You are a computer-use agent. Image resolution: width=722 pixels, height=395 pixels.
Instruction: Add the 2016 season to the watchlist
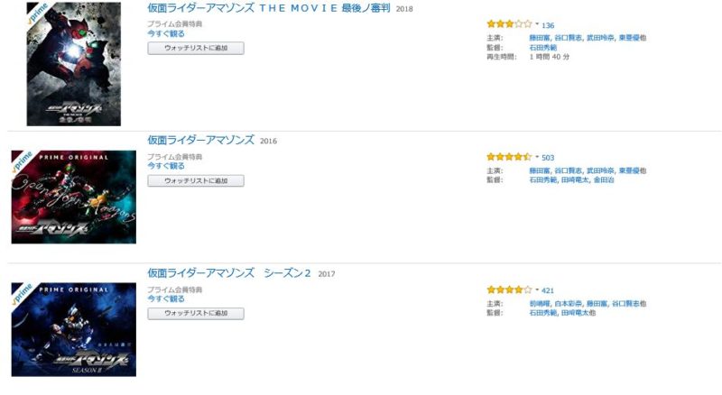tap(196, 181)
